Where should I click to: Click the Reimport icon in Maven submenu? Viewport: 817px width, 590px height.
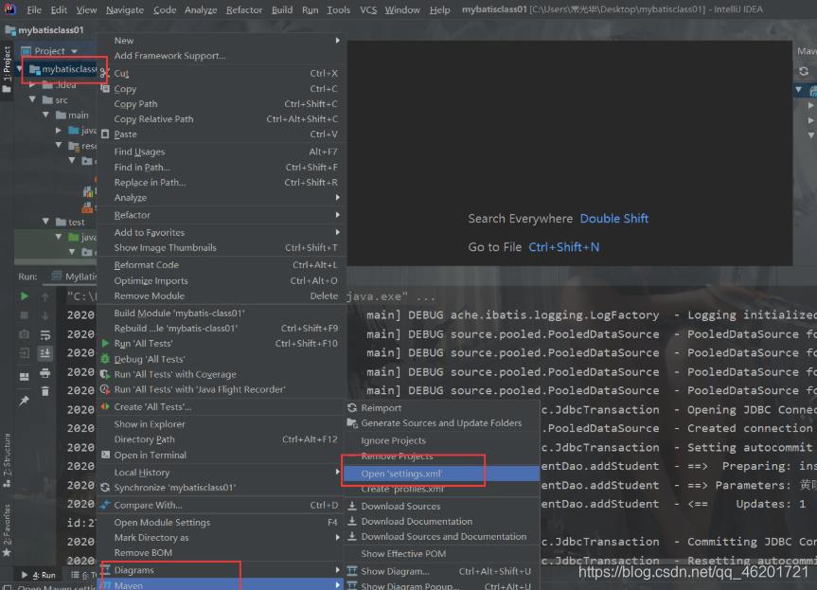352,408
